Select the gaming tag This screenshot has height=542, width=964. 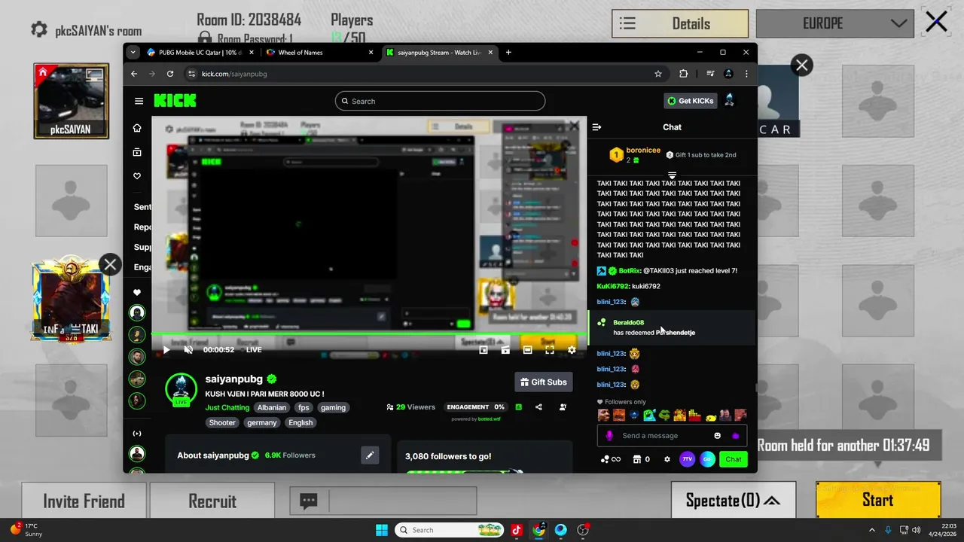[333, 407]
